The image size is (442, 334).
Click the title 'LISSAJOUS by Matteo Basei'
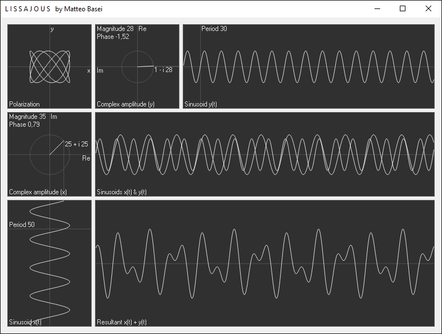click(53, 9)
